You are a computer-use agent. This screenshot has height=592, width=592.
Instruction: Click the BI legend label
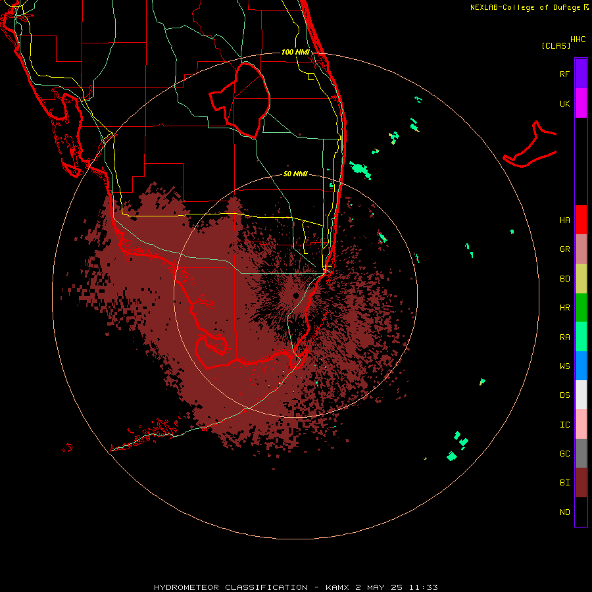coord(564,483)
